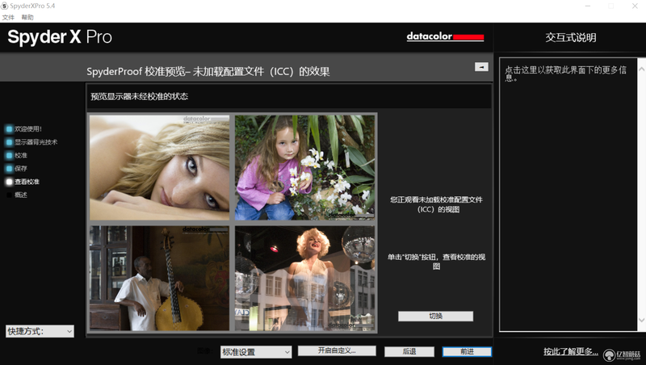Open the 按此了解更多... link
The width and height of the screenshot is (646, 365).
pos(571,351)
